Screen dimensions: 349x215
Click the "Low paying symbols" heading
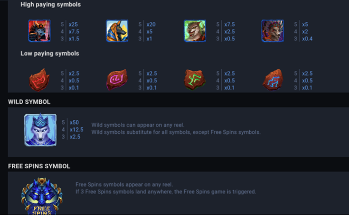pyautogui.click(x=50, y=54)
